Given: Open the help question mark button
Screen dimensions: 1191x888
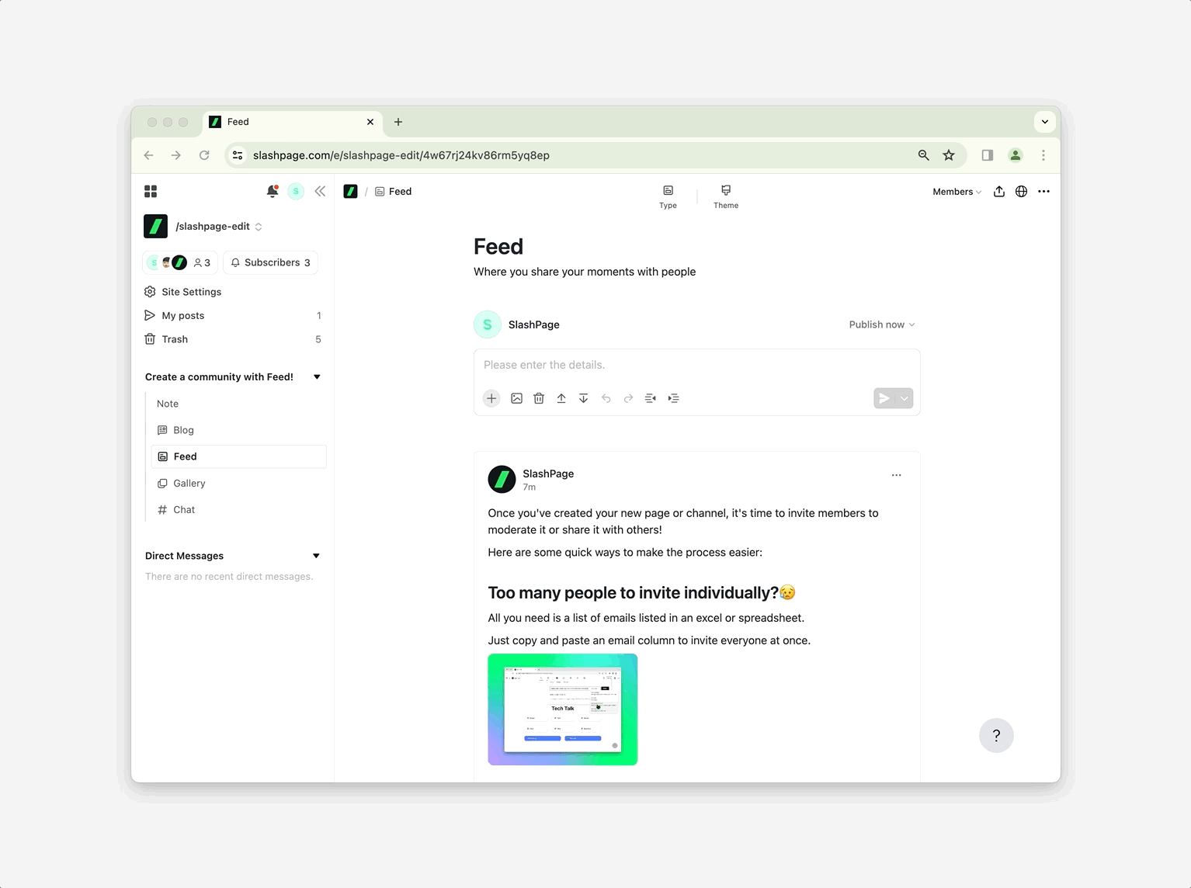Looking at the screenshot, I should point(996,735).
